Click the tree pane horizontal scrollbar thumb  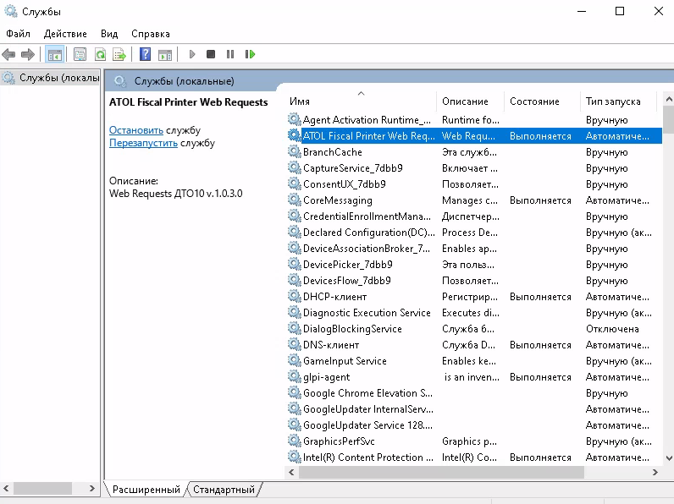[42, 488]
